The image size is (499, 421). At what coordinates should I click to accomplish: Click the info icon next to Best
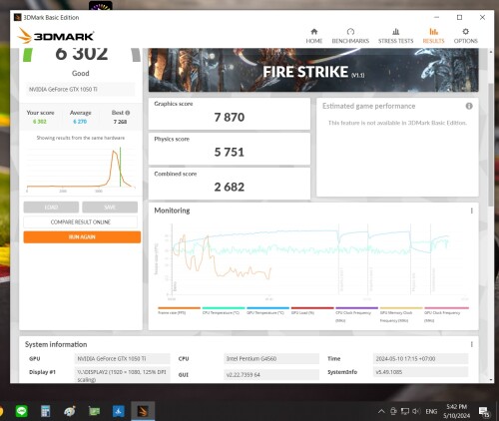point(128,113)
